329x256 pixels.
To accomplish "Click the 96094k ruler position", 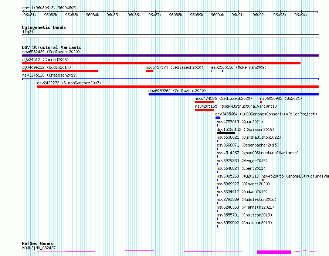I will click(x=301, y=15).
